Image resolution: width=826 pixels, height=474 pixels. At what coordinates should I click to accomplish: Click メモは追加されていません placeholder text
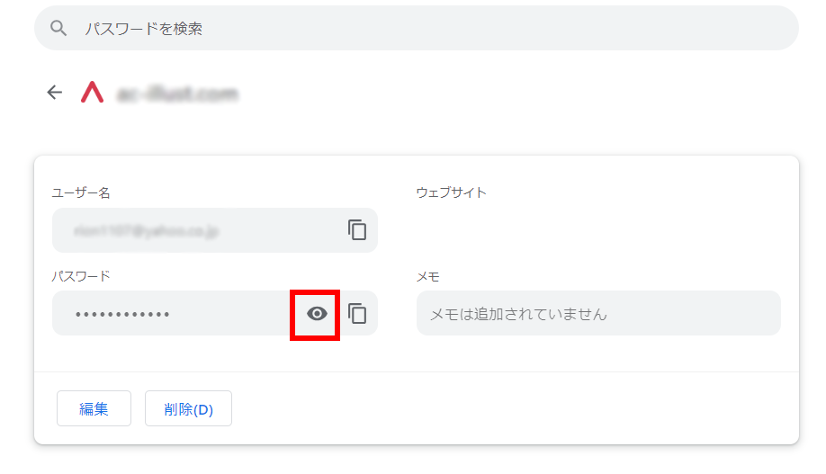tap(518, 314)
